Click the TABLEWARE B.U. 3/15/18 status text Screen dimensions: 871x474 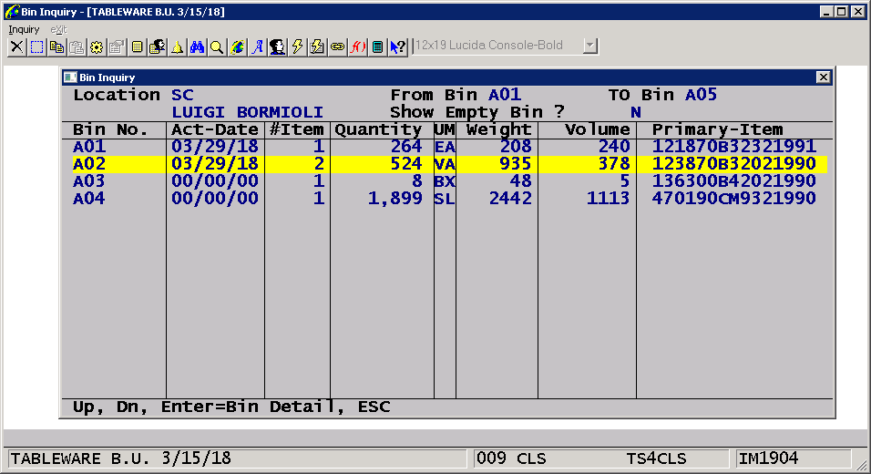[x=121, y=459]
